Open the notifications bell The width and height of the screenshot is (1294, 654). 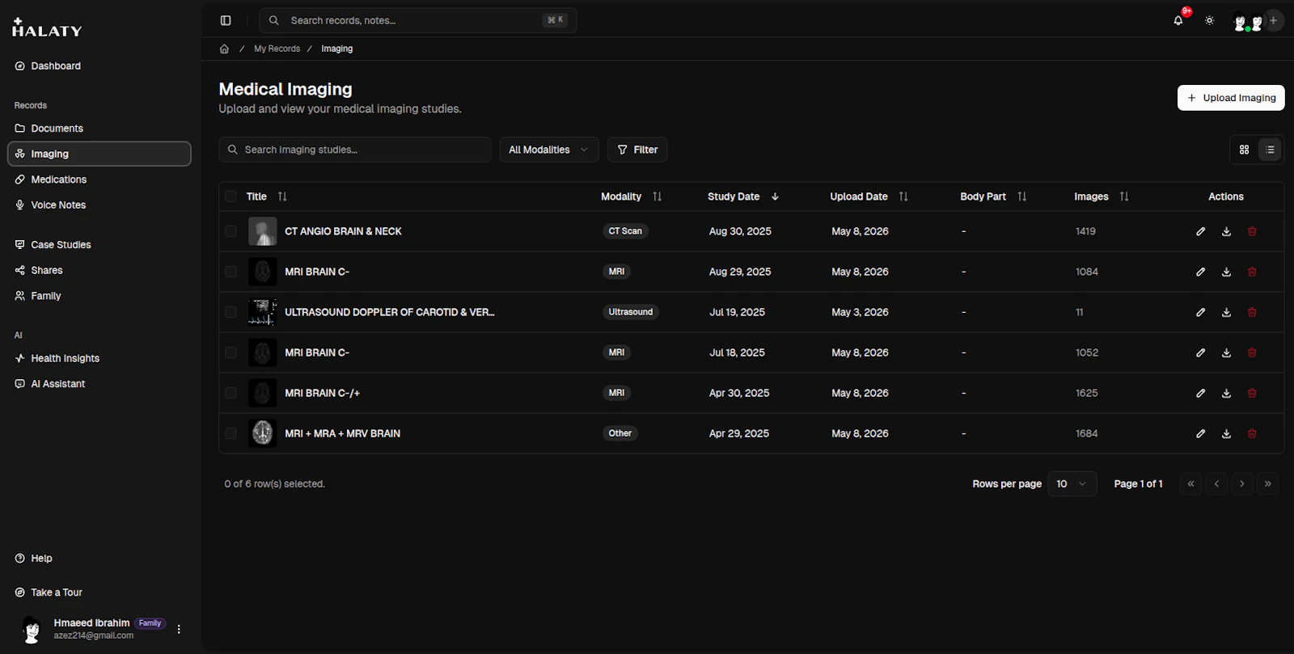pyautogui.click(x=1178, y=20)
